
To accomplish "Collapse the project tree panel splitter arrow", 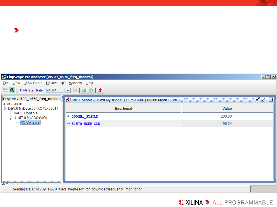I will click(62, 97).
